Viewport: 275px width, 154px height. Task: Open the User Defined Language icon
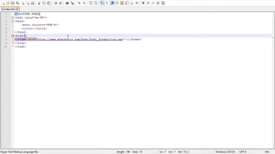click(117, 3)
